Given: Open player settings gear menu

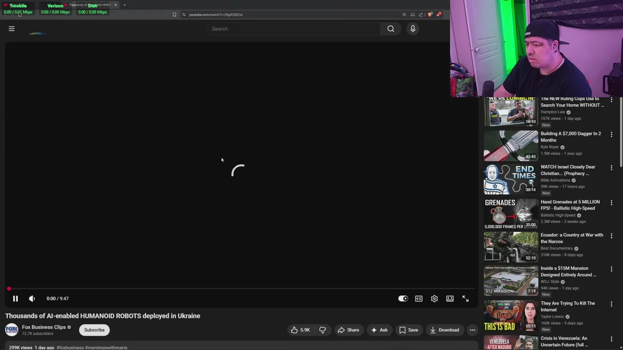Looking at the screenshot, I should click(434, 298).
